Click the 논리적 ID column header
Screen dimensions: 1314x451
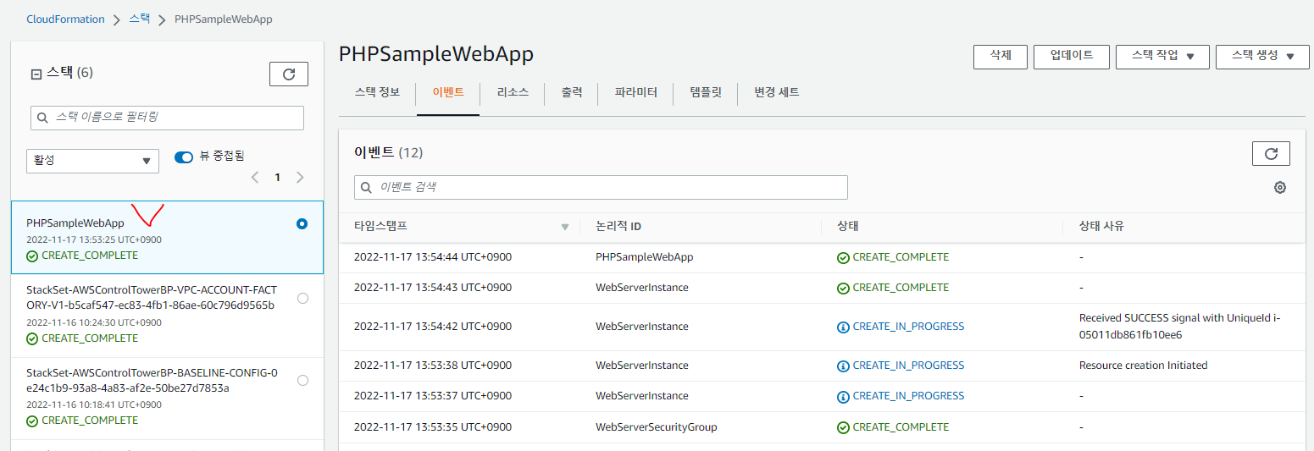(618, 227)
